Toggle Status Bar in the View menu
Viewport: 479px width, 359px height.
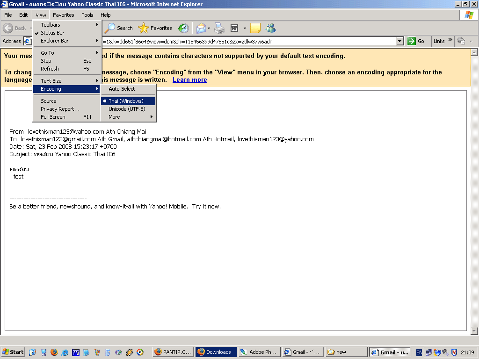click(66, 33)
